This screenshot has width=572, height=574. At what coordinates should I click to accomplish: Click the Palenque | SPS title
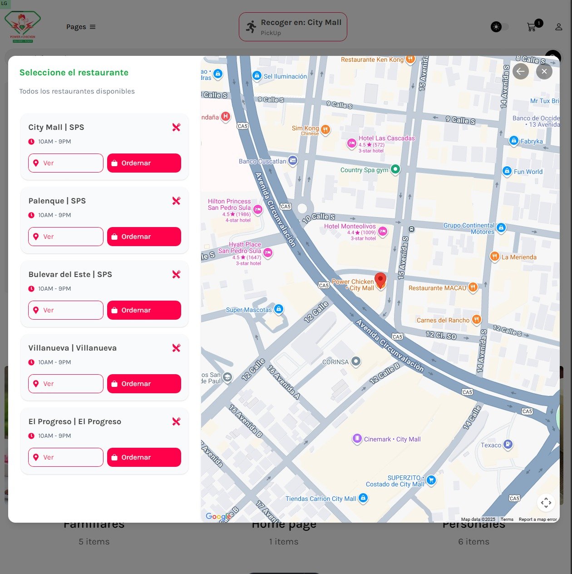(57, 201)
